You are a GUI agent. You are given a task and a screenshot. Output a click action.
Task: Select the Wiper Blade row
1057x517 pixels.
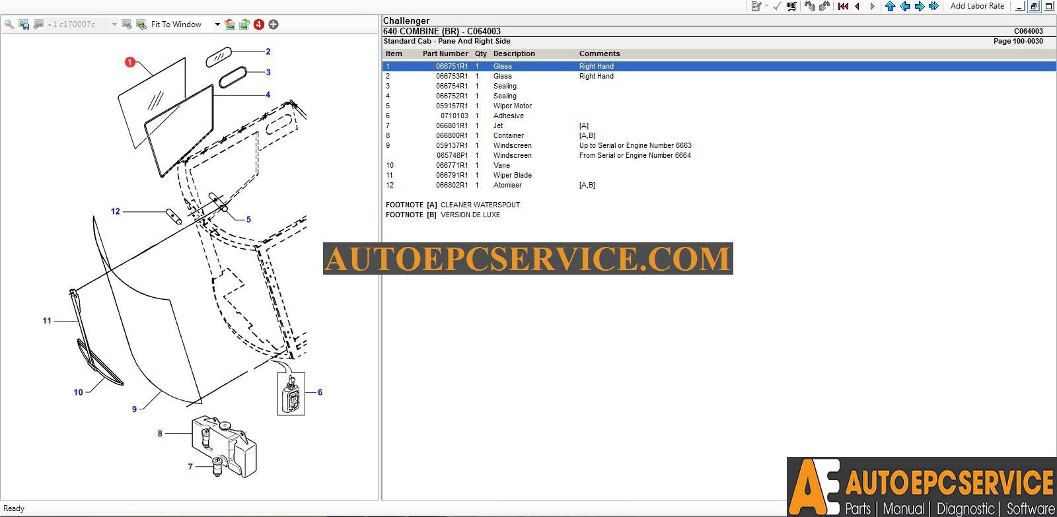(x=719, y=175)
